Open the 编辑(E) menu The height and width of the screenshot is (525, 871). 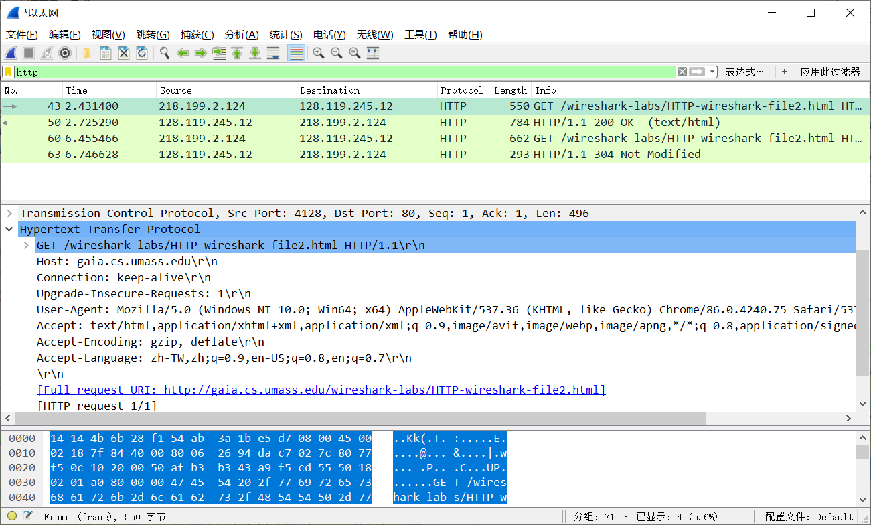(x=65, y=35)
